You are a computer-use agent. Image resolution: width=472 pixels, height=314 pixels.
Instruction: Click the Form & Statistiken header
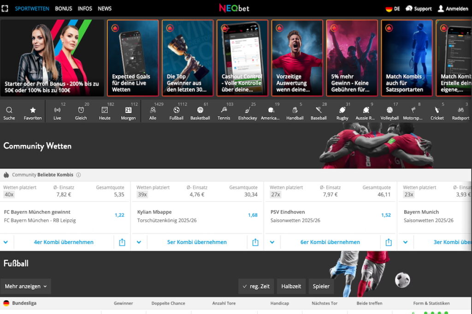coord(431,303)
